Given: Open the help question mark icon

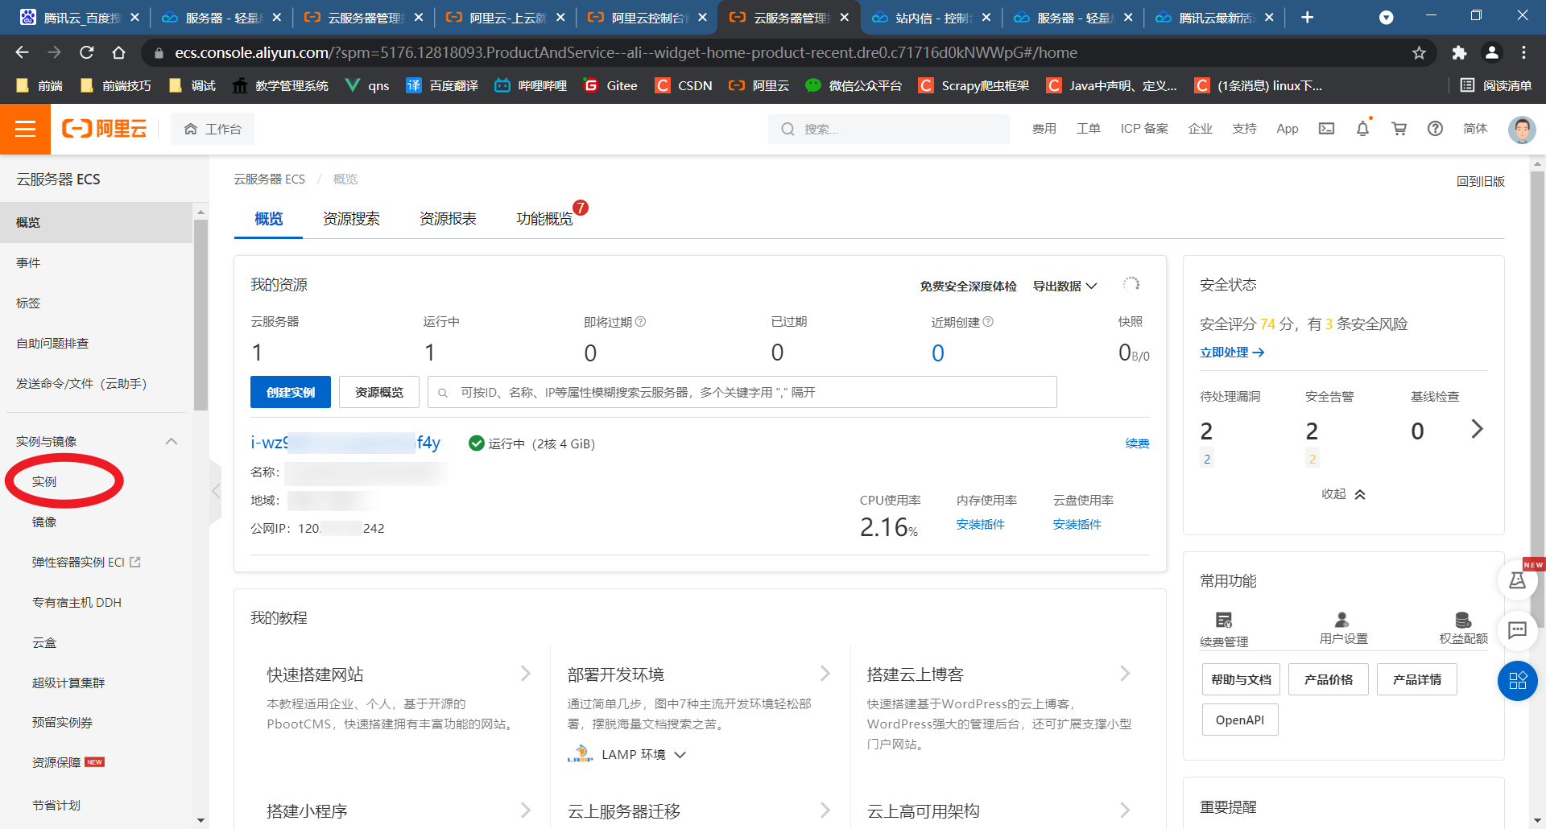Looking at the screenshot, I should 1435,129.
